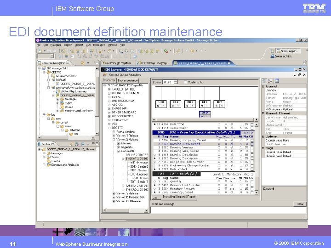Image resolution: width=331 pixels, height=248 pixels.
Task: Click the element list vertical scrollbar down arrow
Action: (257, 192)
